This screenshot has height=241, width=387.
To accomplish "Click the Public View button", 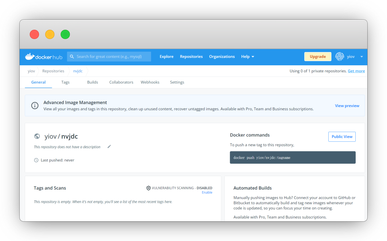I will [342, 137].
